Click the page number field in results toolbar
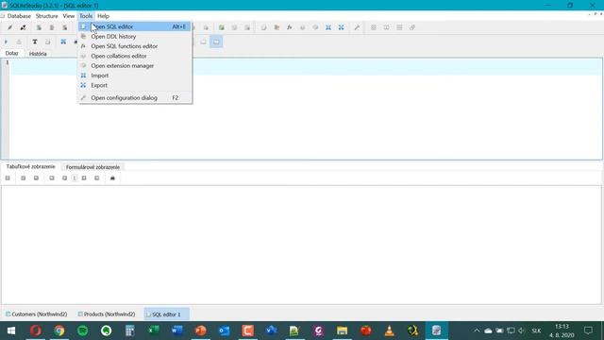The image size is (604, 340). coord(75,178)
